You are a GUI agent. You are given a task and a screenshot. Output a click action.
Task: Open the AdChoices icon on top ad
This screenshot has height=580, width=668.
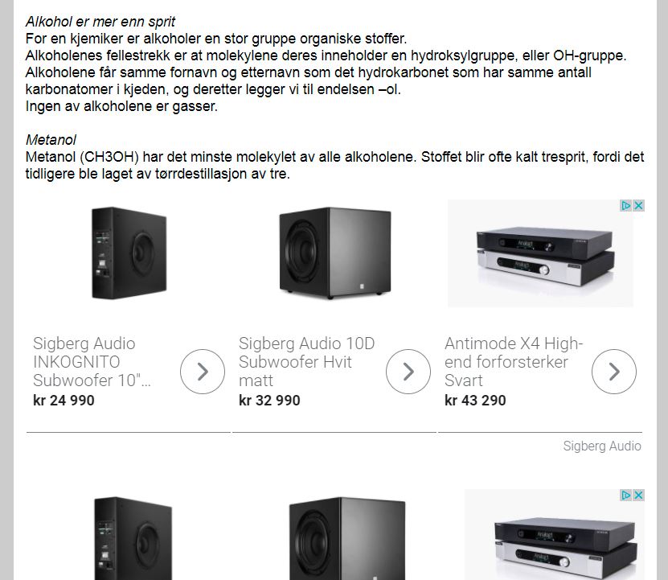[626, 206]
